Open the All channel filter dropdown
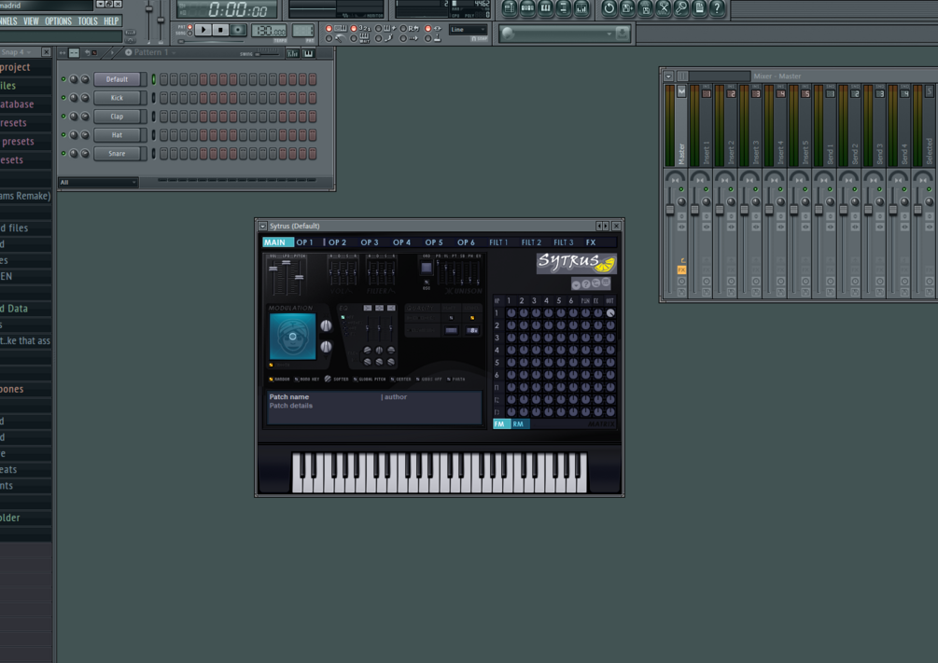Viewport: 938px width, 663px height. click(x=98, y=183)
